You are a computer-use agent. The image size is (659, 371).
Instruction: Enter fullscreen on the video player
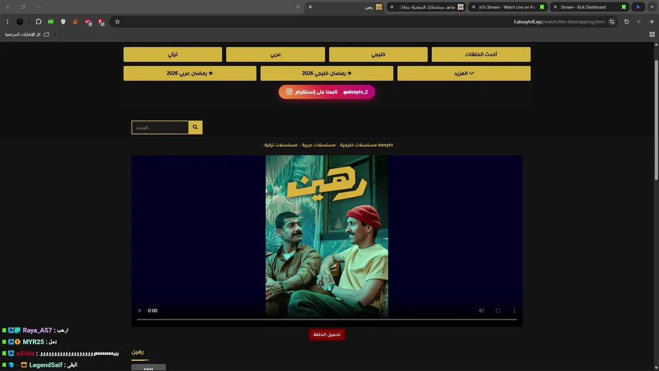click(x=498, y=311)
